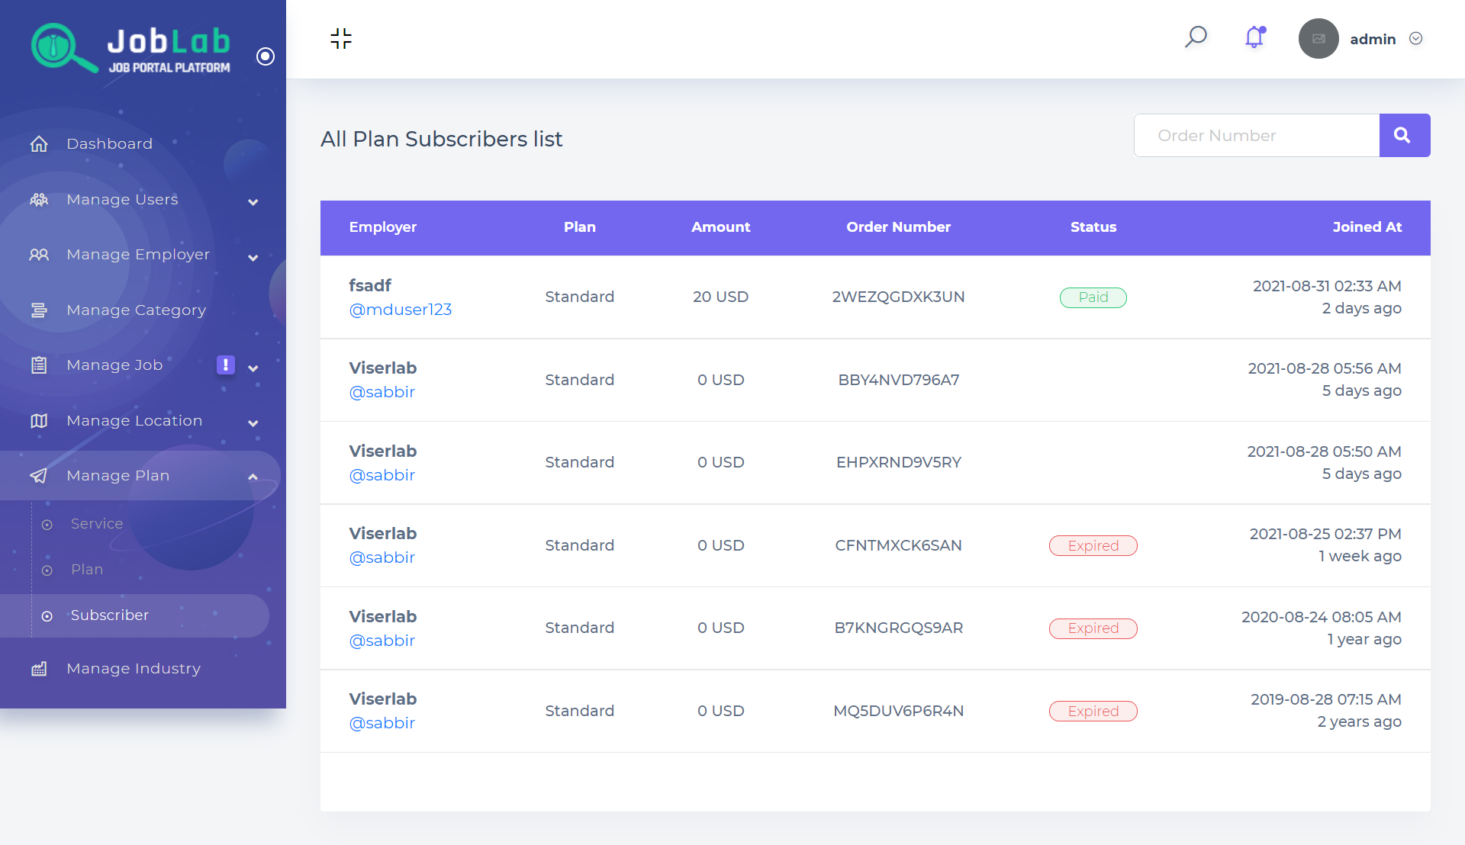
Task: Click the Manage Industry chart icon
Action: tap(39, 669)
